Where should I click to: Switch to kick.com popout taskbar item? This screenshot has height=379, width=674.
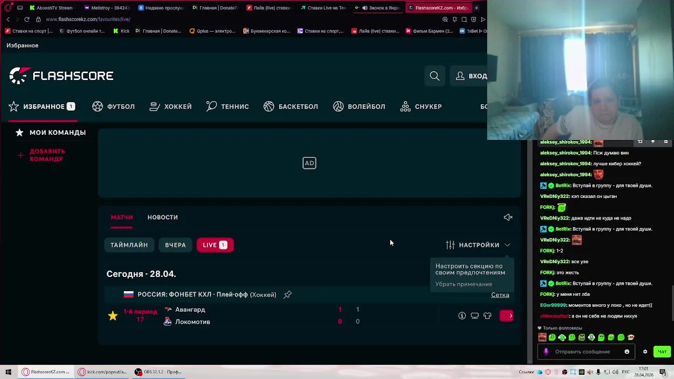click(103, 372)
